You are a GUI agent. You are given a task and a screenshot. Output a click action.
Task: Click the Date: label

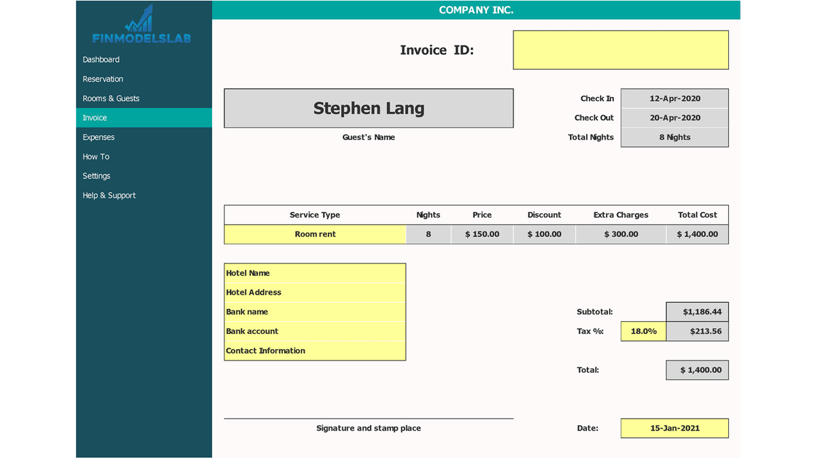click(x=588, y=428)
